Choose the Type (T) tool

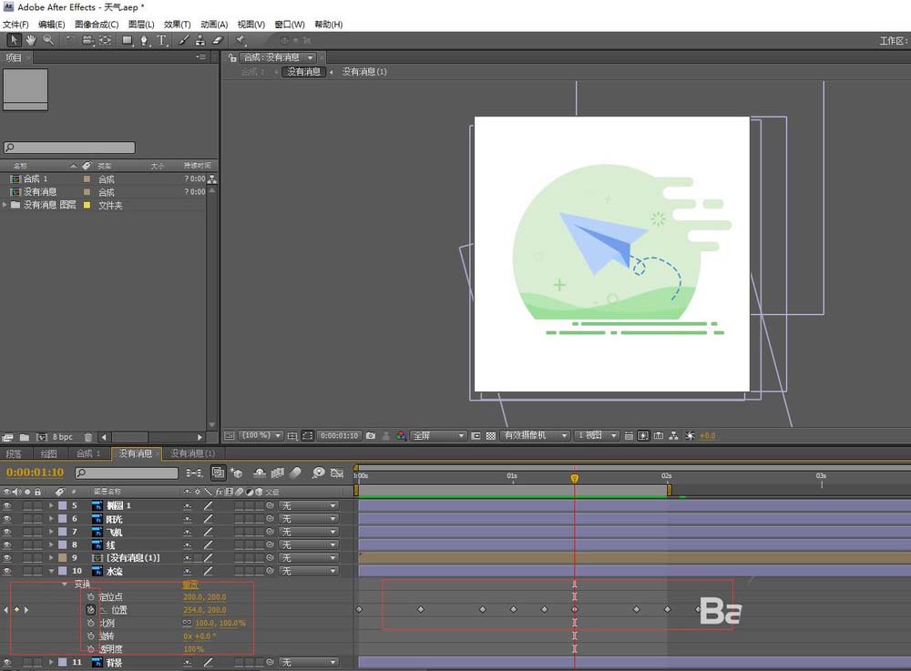(x=162, y=40)
